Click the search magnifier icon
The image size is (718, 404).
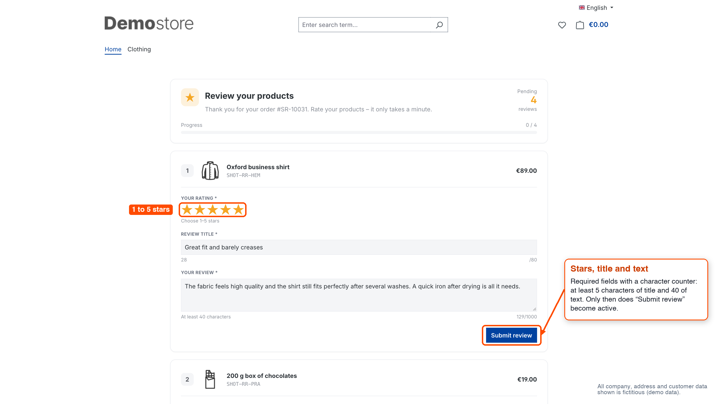click(x=439, y=25)
